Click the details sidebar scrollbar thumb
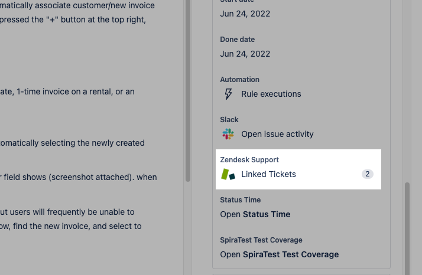This screenshot has width=422, height=275. (407, 228)
